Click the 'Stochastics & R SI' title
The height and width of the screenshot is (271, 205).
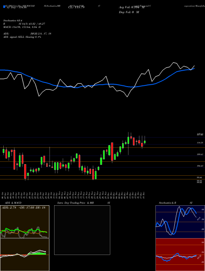pyautogui.click(x=175, y=203)
